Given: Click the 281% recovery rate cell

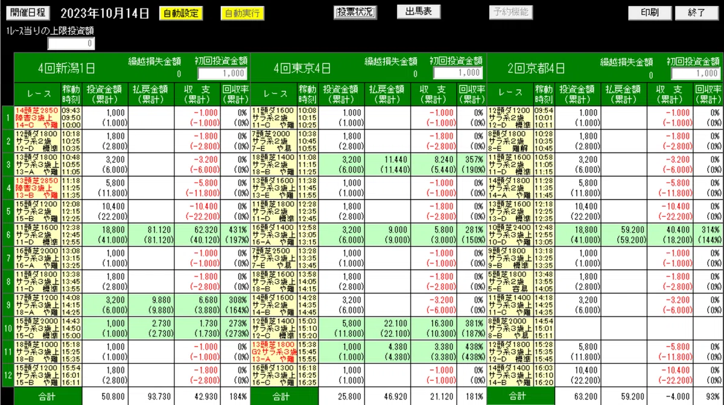Looking at the screenshot, I should point(471,234).
